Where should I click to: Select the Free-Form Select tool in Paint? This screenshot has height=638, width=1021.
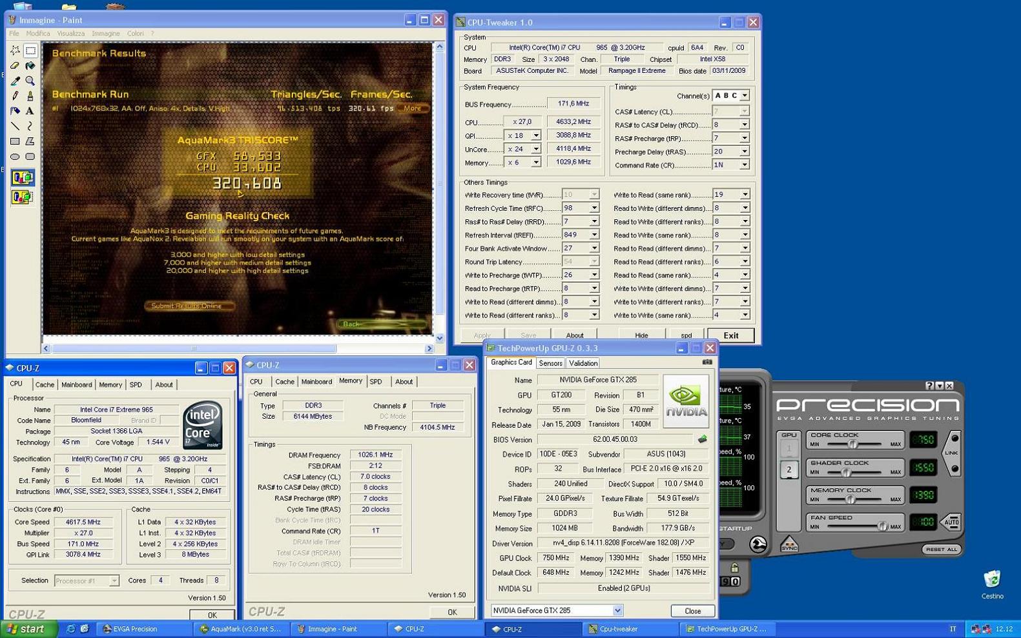15,50
